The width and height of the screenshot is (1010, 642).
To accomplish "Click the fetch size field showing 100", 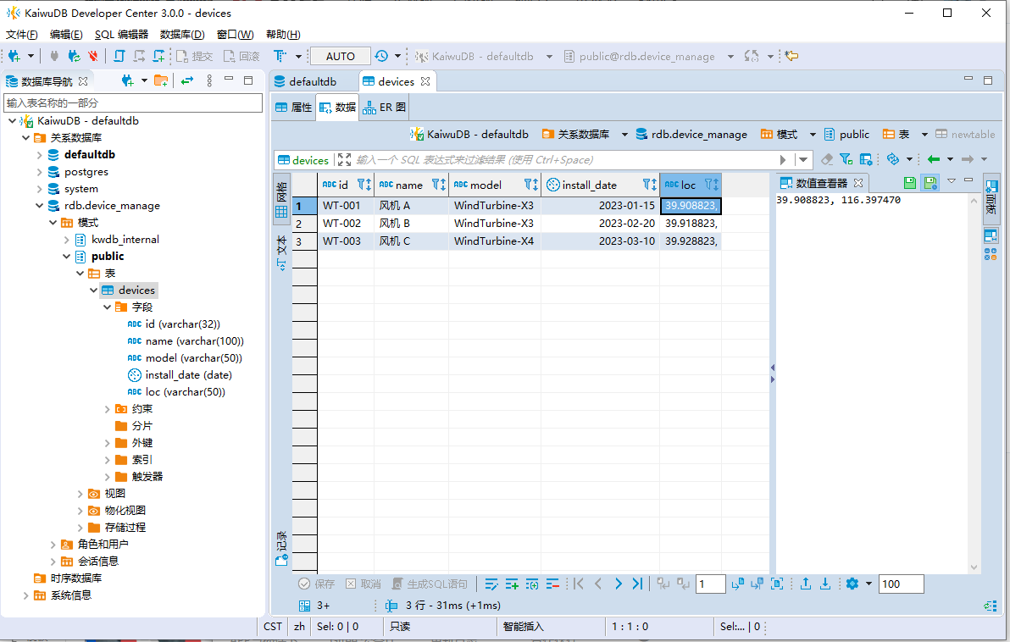I will (x=902, y=584).
